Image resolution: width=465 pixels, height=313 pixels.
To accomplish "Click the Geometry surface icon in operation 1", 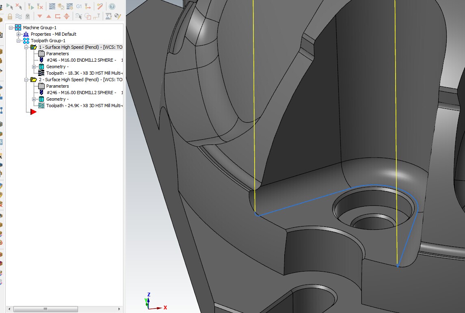I will click(41, 67).
